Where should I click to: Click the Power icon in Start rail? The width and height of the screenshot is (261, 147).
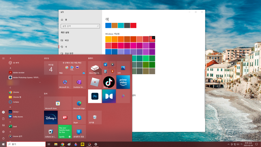click(3, 138)
